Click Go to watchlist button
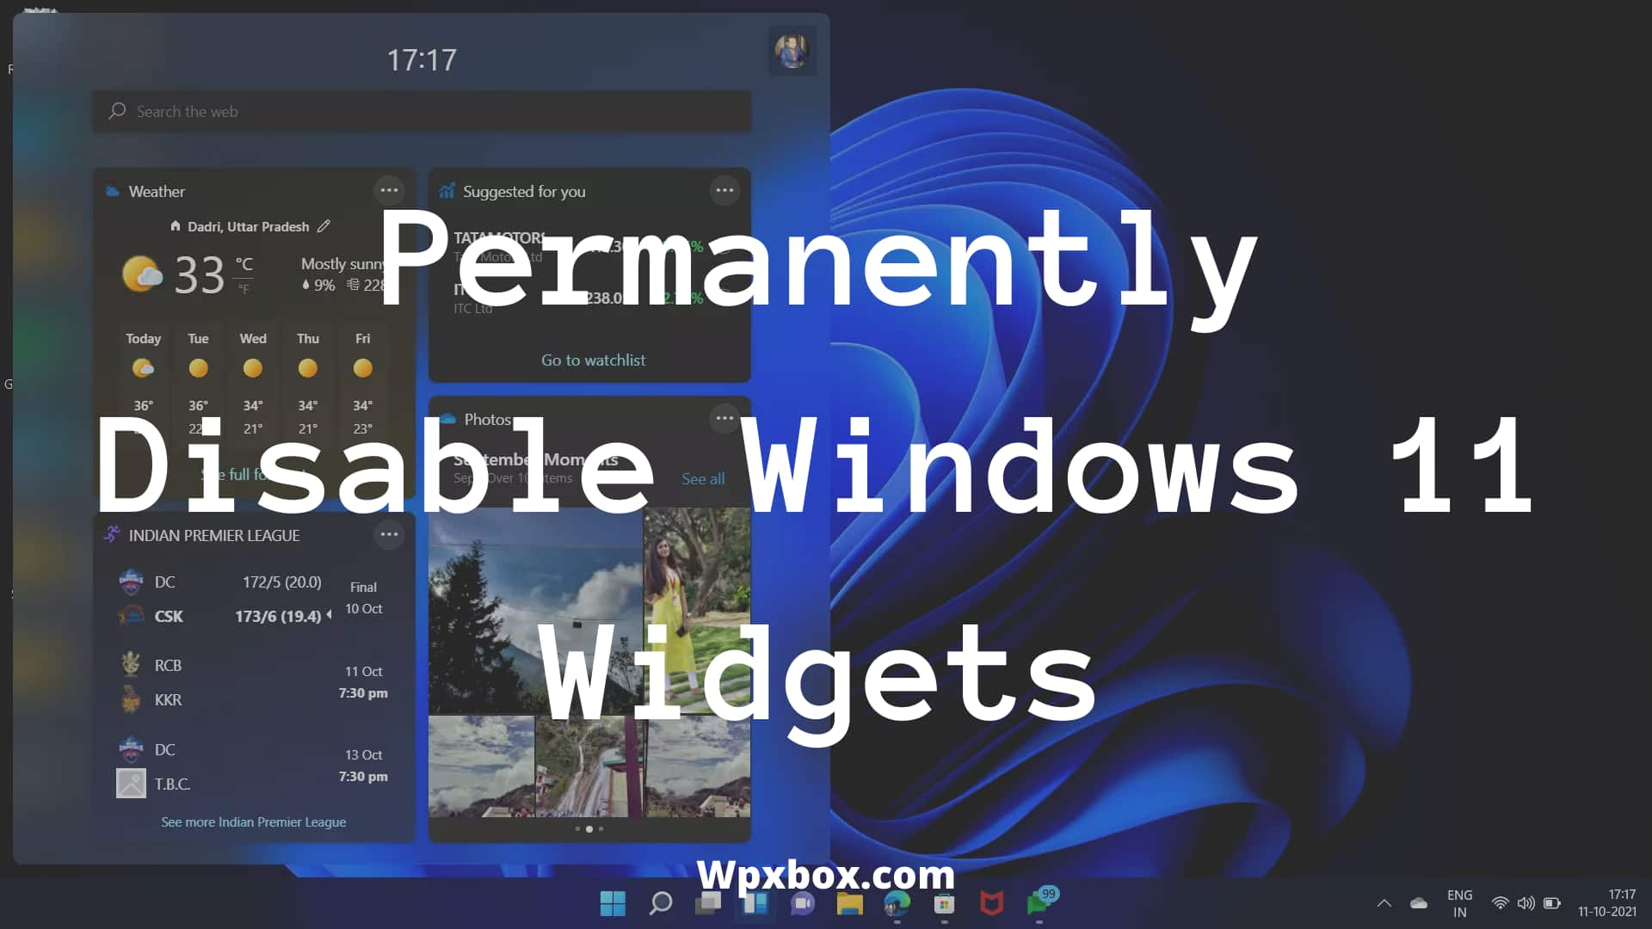Viewport: 1652px width, 929px height. point(592,359)
